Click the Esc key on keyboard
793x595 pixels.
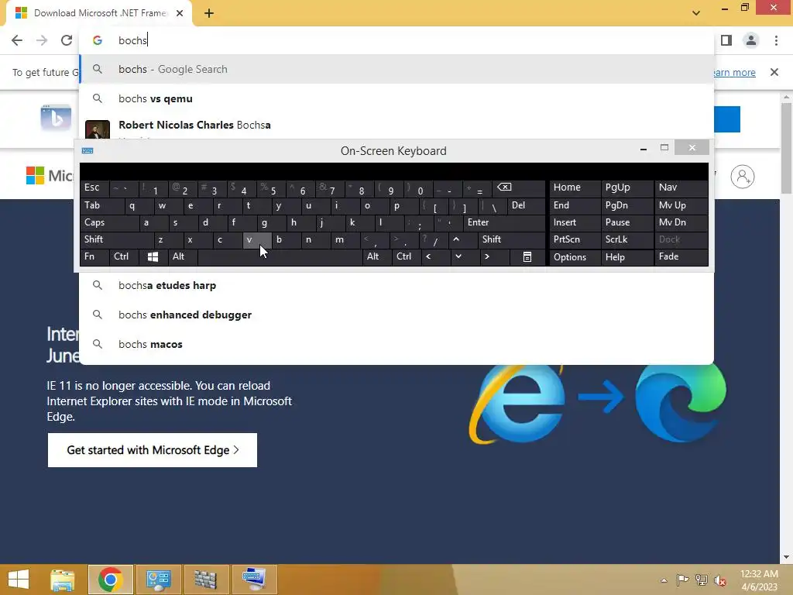[x=94, y=188]
